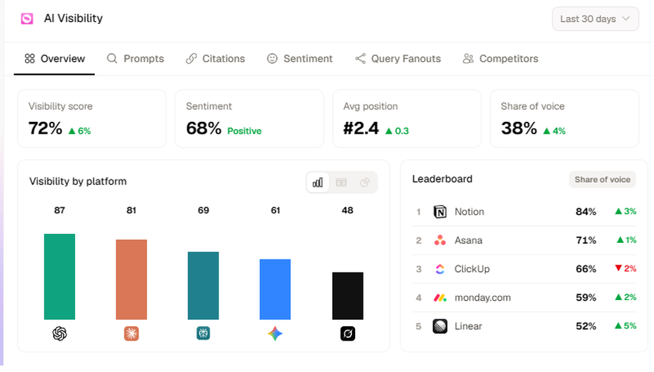Click the Asana logo icon
The height and width of the screenshot is (372, 654).
coord(440,240)
